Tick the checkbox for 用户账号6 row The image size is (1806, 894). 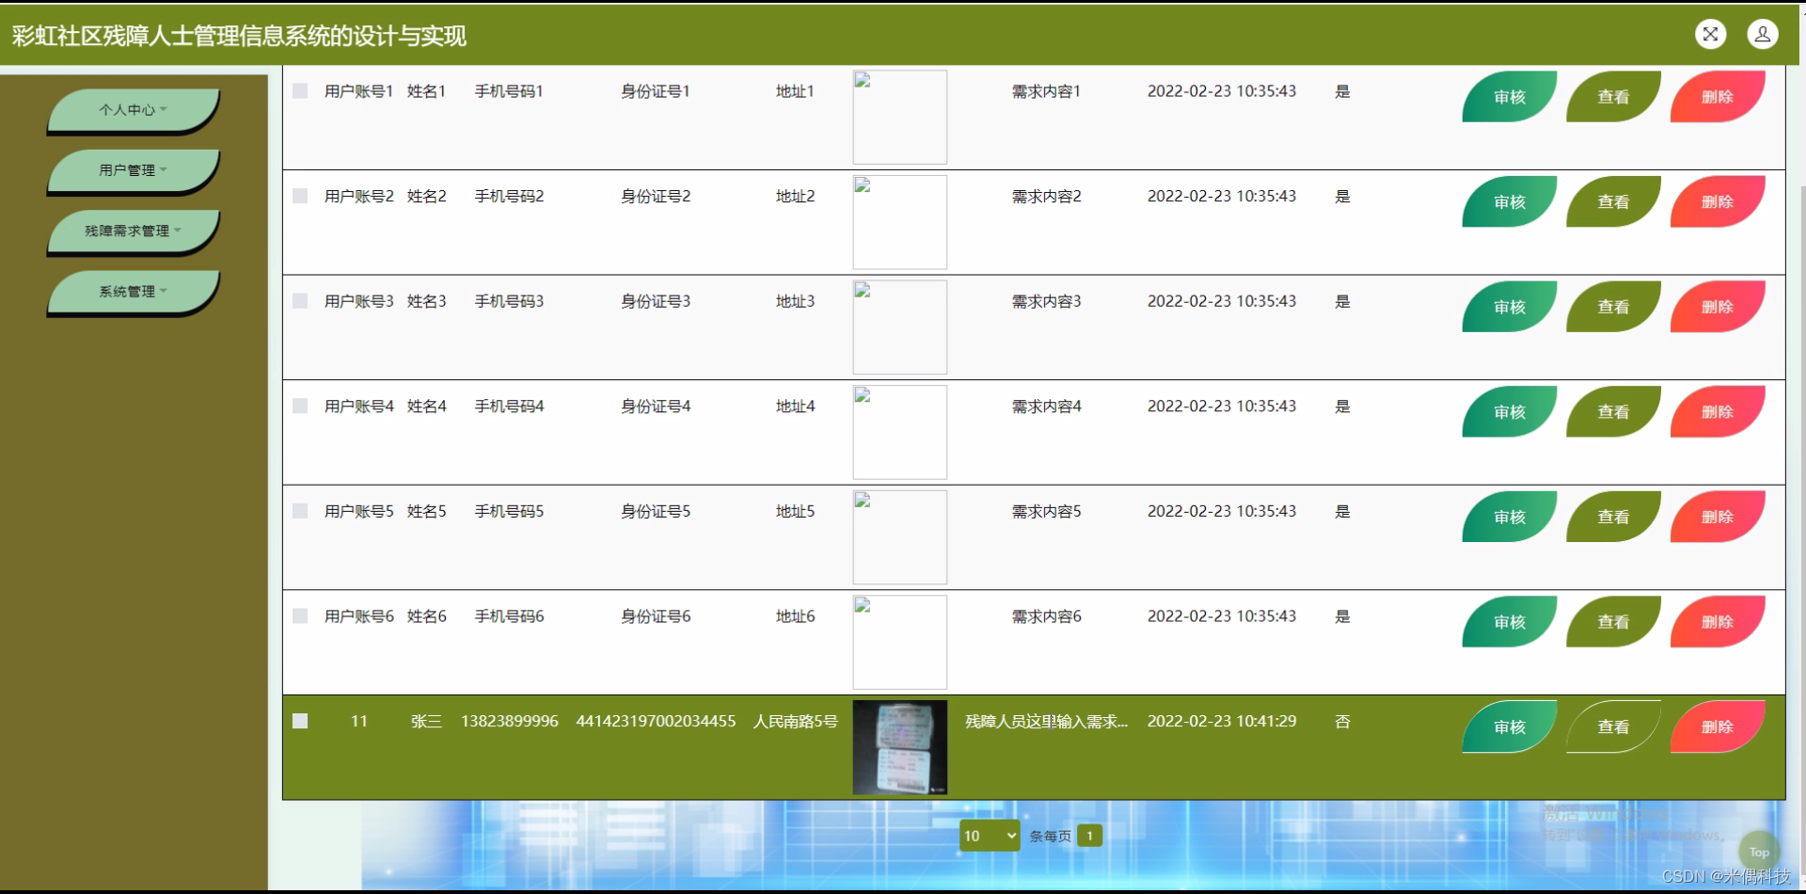click(300, 615)
